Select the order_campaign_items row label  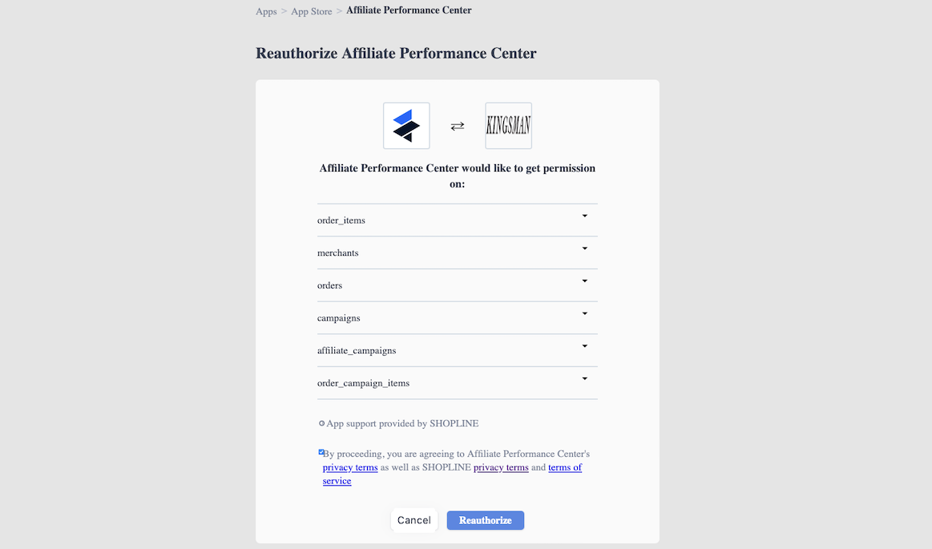coord(363,383)
